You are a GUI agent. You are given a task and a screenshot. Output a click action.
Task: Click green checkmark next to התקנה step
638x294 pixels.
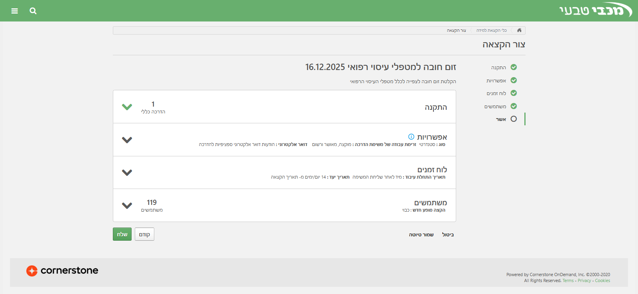[x=514, y=67]
